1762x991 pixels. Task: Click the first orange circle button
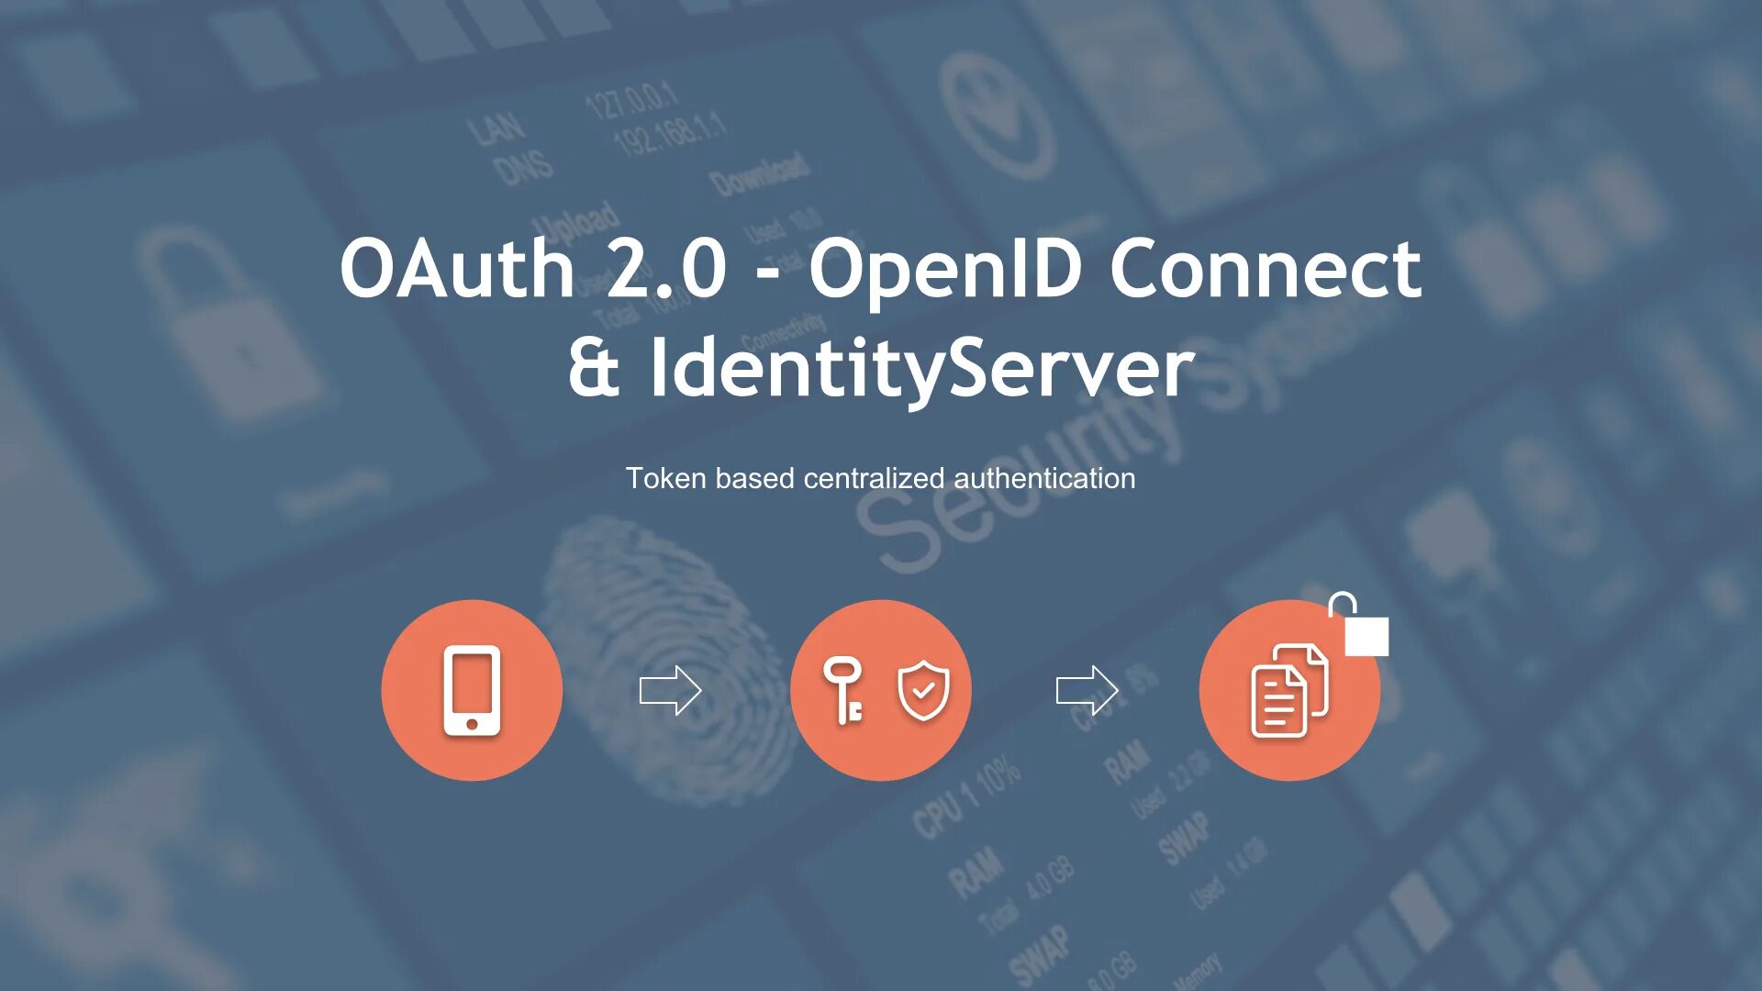[472, 690]
